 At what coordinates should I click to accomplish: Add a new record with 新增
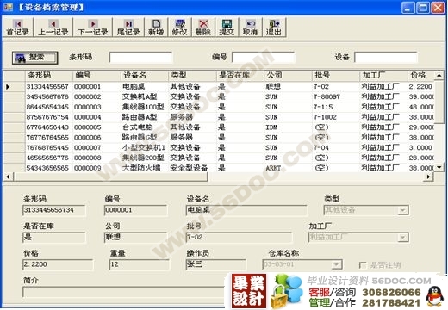156,28
